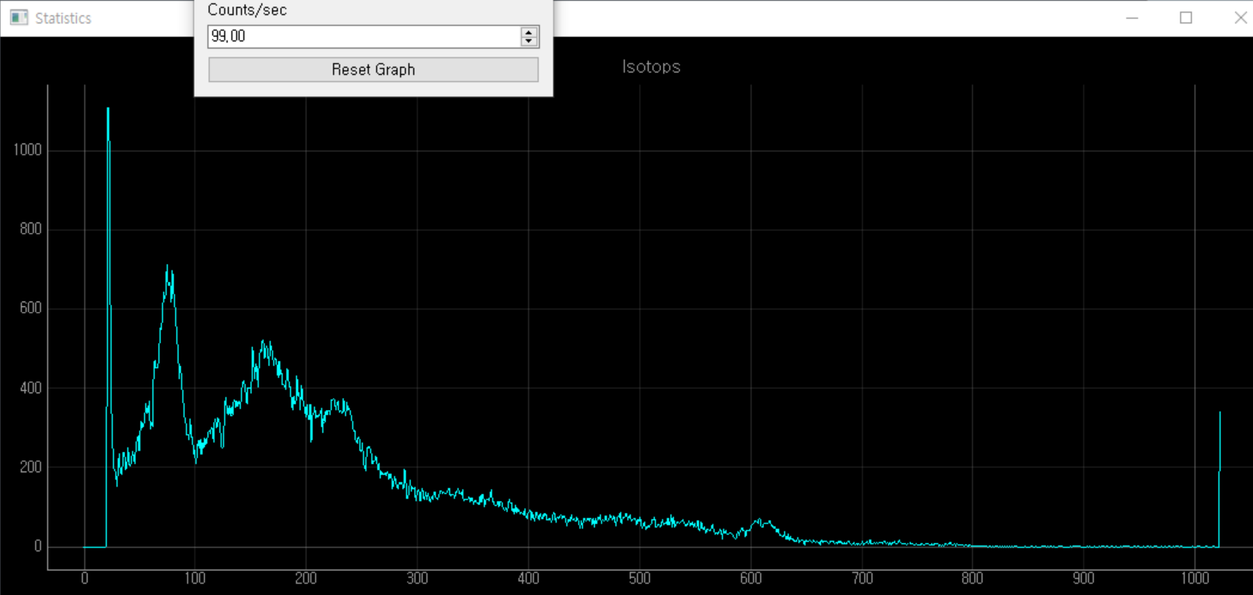
Task: Click the Statistics window title text
Action: [x=63, y=18]
